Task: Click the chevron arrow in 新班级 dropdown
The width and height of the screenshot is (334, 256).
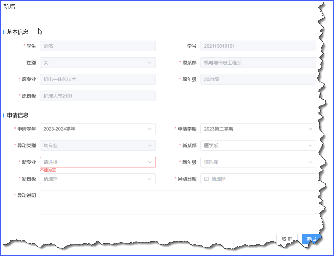Action: [150, 179]
